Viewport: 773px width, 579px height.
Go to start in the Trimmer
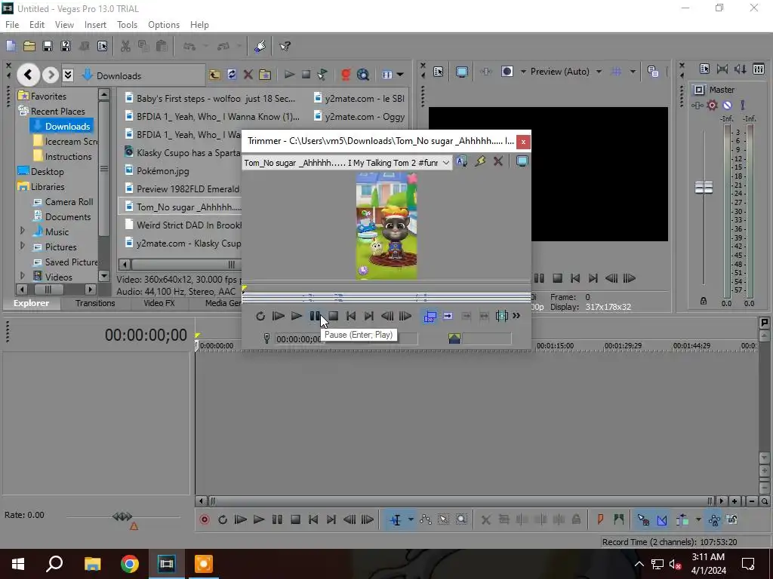click(351, 316)
